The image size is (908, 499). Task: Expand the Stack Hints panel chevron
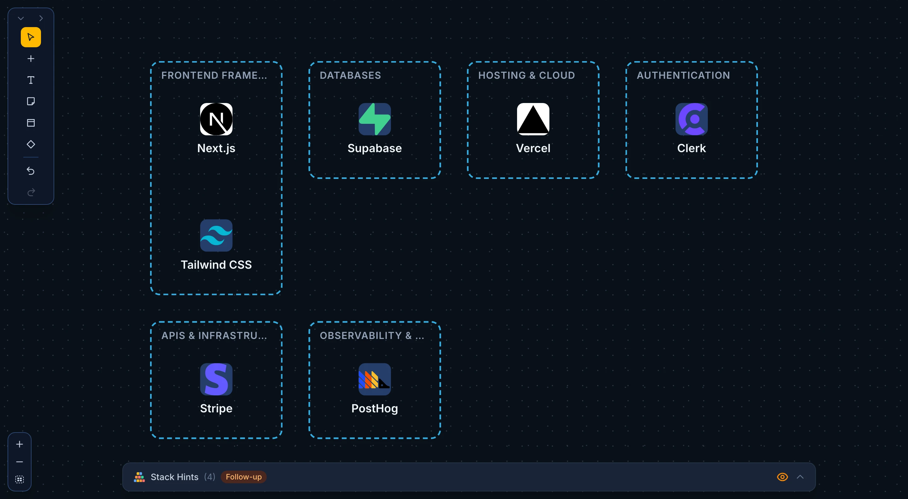(800, 477)
